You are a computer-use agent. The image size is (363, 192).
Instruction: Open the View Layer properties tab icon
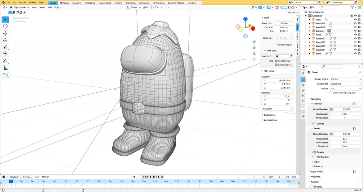[x=303, y=90]
